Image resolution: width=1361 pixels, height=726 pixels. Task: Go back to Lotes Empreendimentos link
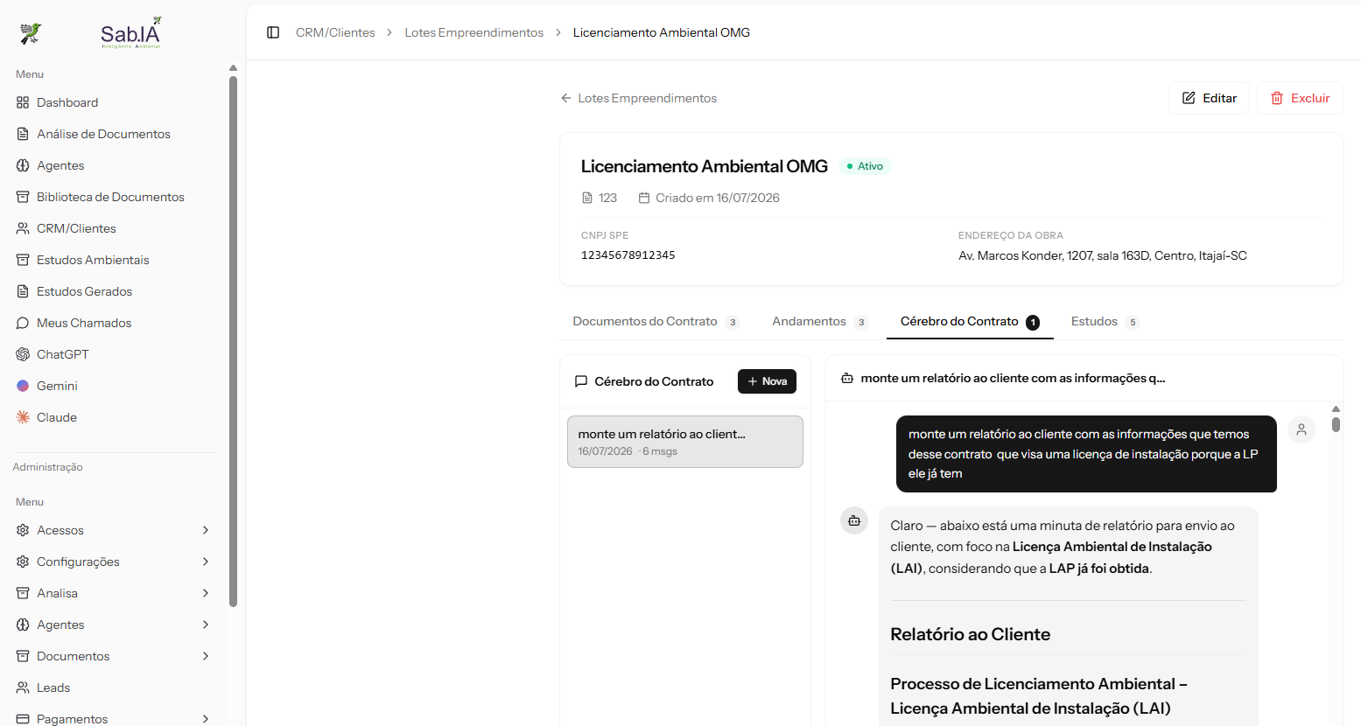click(x=639, y=98)
